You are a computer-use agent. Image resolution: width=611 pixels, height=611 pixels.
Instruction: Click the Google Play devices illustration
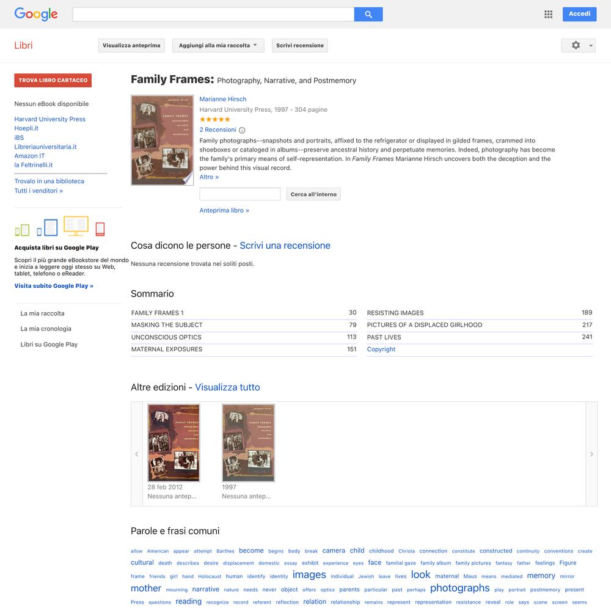60,227
